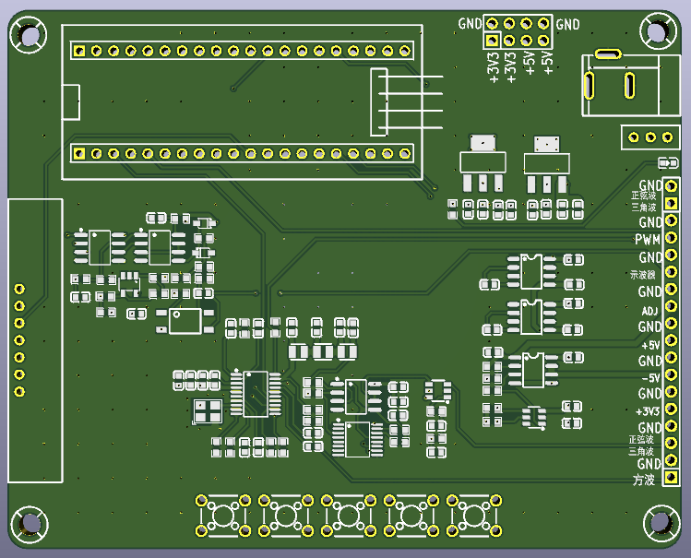Click the PWM silkscreen label

click(x=648, y=239)
